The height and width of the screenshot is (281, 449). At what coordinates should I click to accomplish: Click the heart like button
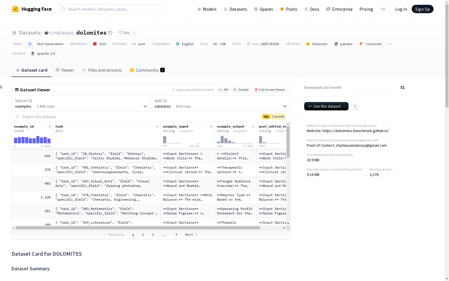click(124, 33)
